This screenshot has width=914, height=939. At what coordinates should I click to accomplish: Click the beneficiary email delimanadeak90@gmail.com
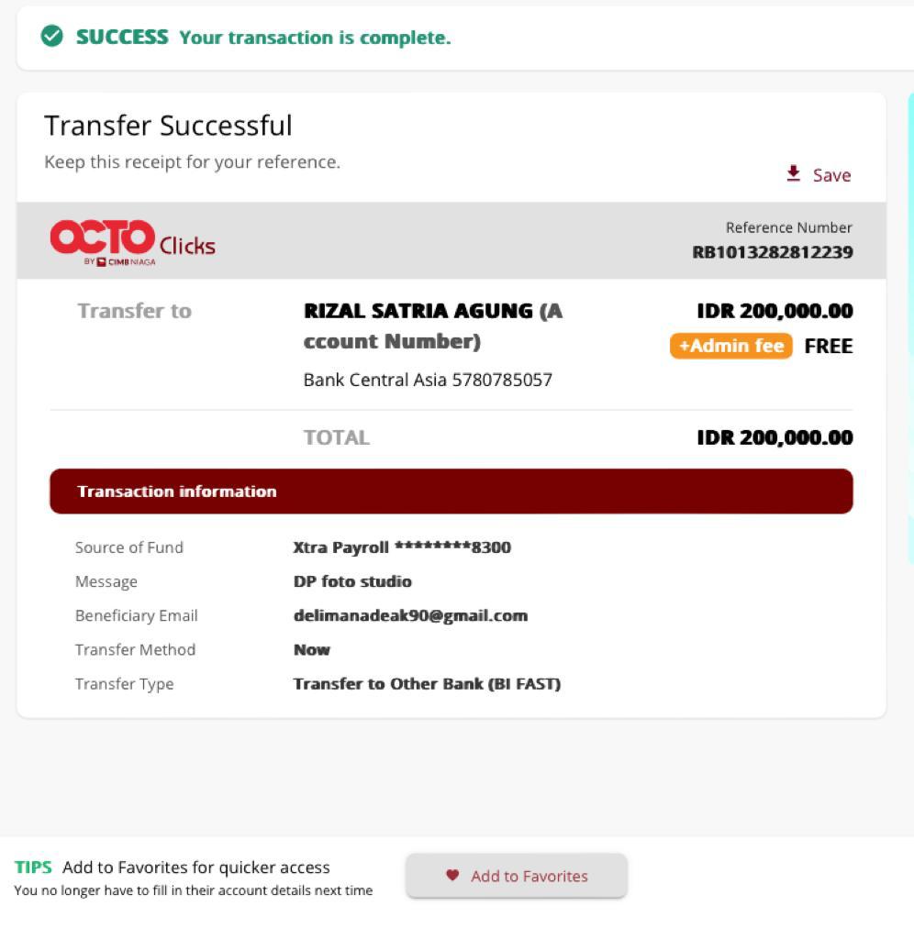tap(410, 615)
